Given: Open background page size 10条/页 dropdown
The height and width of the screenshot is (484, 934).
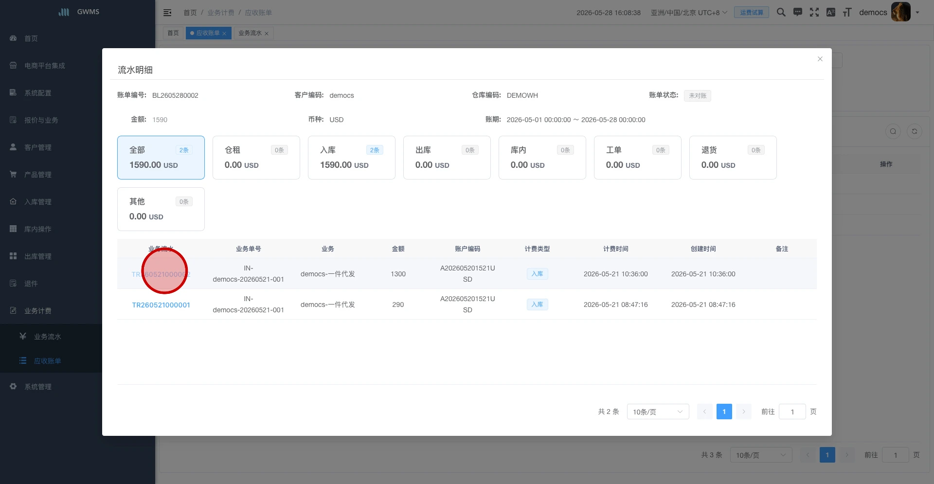Looking at the screenshot, I should [x=761, y=455].
